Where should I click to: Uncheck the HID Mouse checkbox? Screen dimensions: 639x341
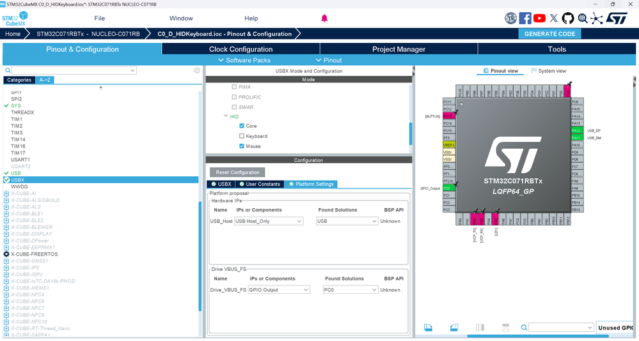tap(242, 146)
